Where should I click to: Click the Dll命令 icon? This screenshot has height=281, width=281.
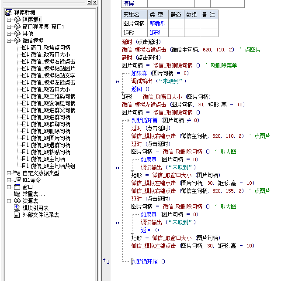click(17, 180)
